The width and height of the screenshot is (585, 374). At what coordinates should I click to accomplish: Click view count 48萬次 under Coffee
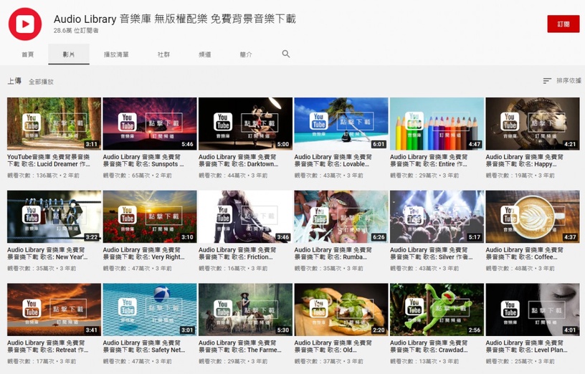[509, 268]
